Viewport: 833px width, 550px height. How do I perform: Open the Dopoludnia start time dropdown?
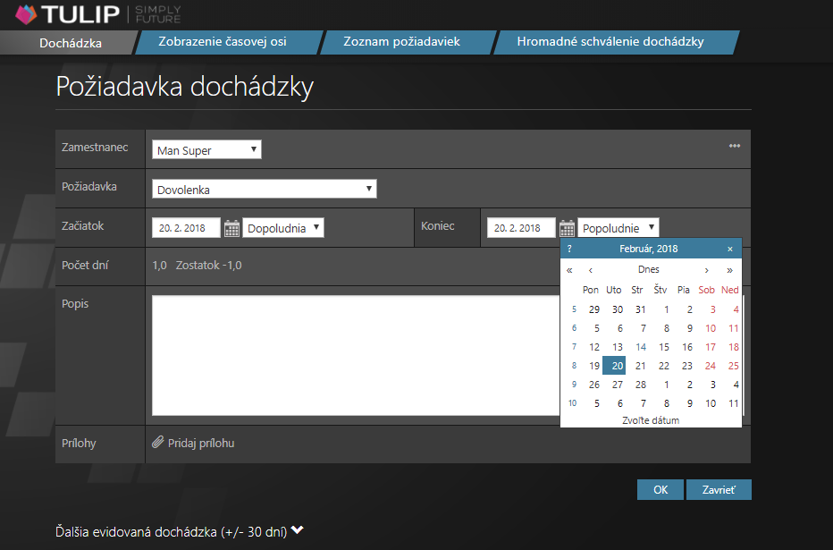(283, 228)
